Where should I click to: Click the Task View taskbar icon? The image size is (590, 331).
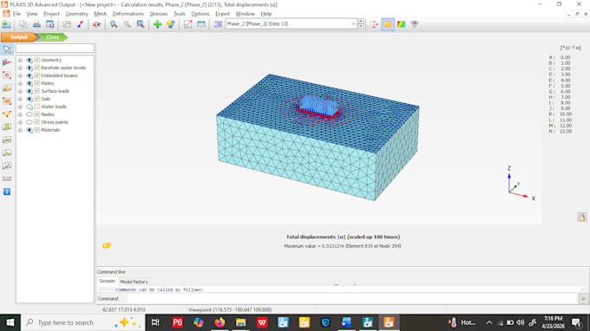[x=155, y=322]
